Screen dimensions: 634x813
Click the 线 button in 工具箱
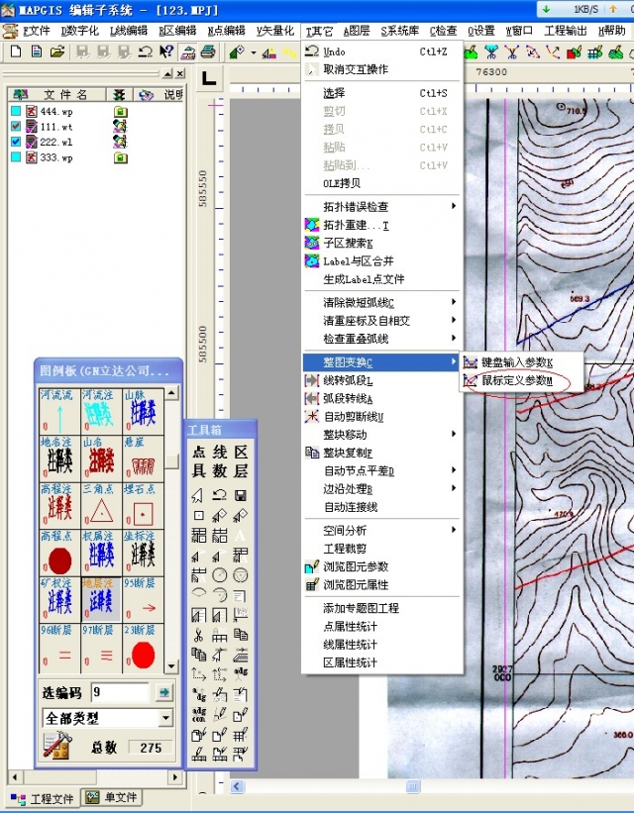(x=219, y=452)
